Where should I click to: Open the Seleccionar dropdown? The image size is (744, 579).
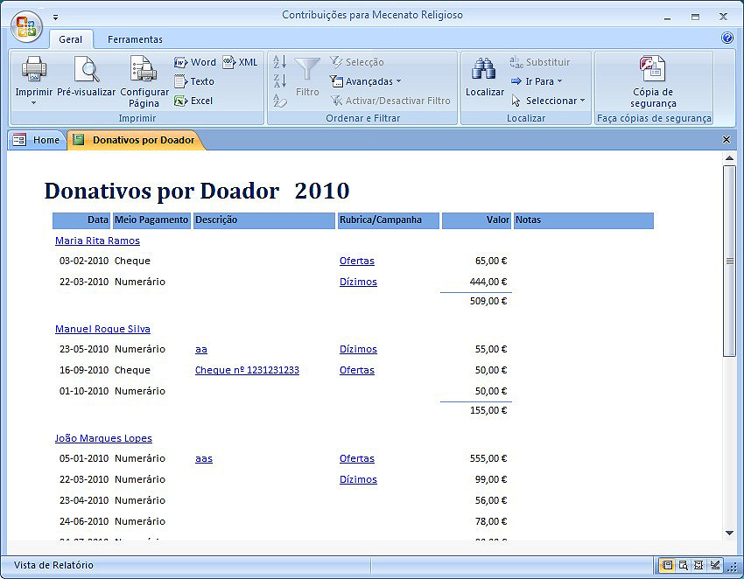549,101
